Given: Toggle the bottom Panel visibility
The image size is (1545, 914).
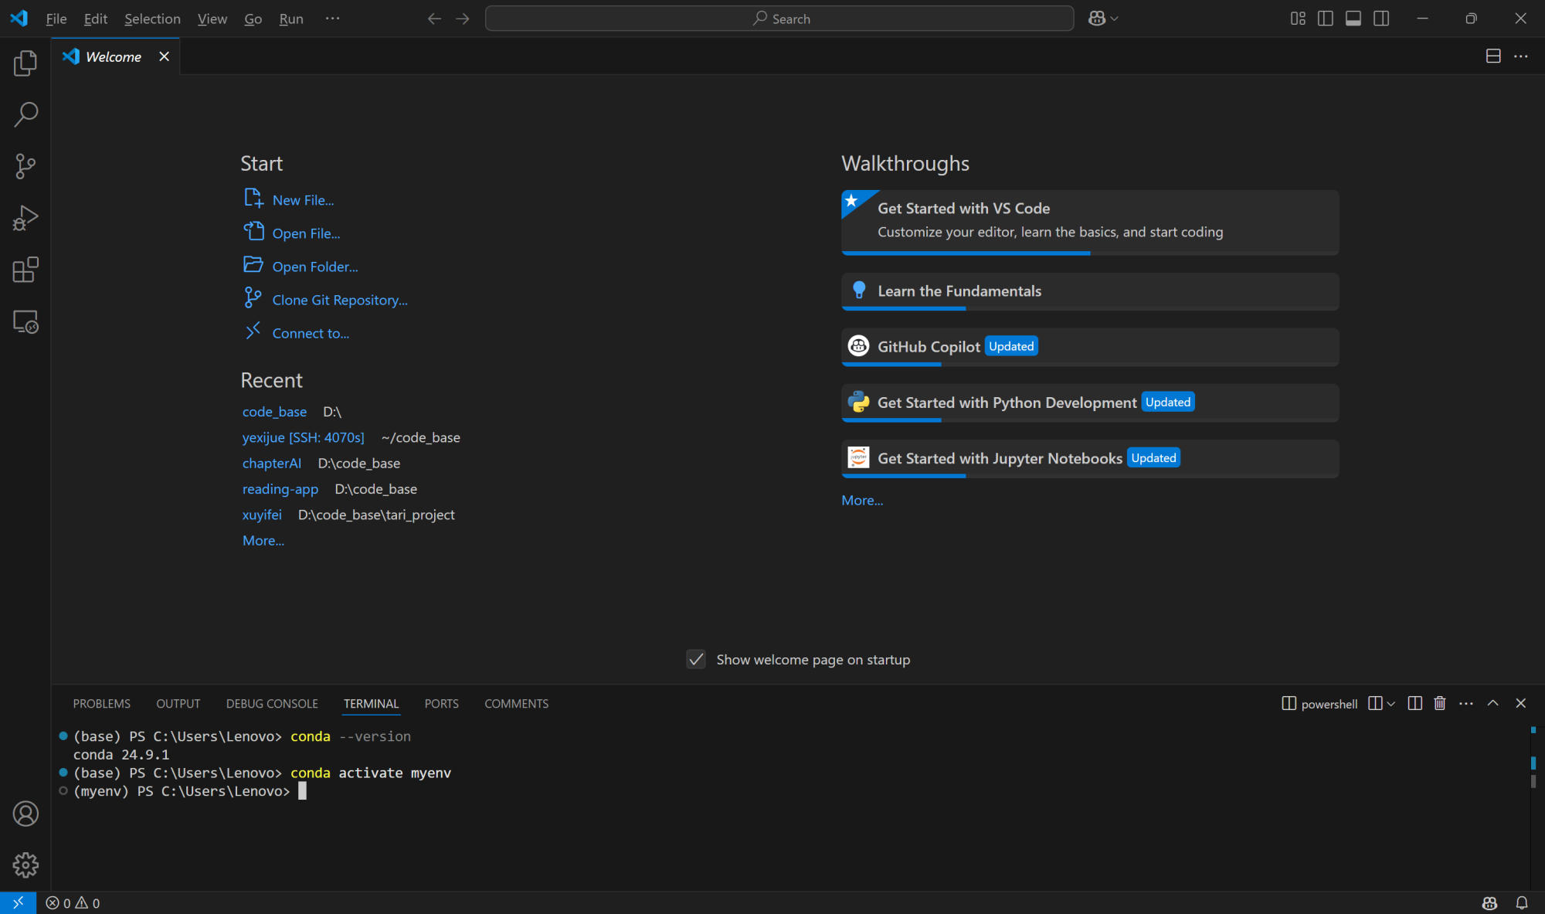Looking at the screenshot, I should 1353,19.
